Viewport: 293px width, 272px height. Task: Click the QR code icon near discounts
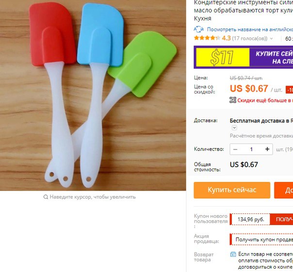click(233, 100)
